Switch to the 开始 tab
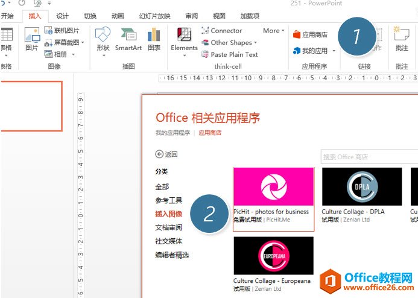The image size is (418, 298). (x=7, y=16)
